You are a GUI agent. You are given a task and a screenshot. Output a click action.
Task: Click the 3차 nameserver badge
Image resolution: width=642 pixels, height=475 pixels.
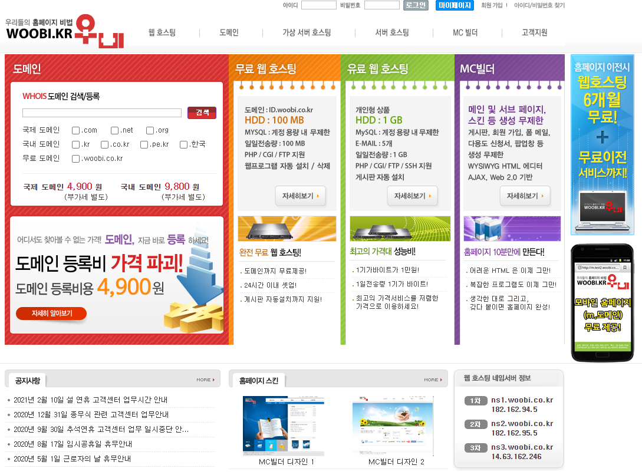click(475, 448)
